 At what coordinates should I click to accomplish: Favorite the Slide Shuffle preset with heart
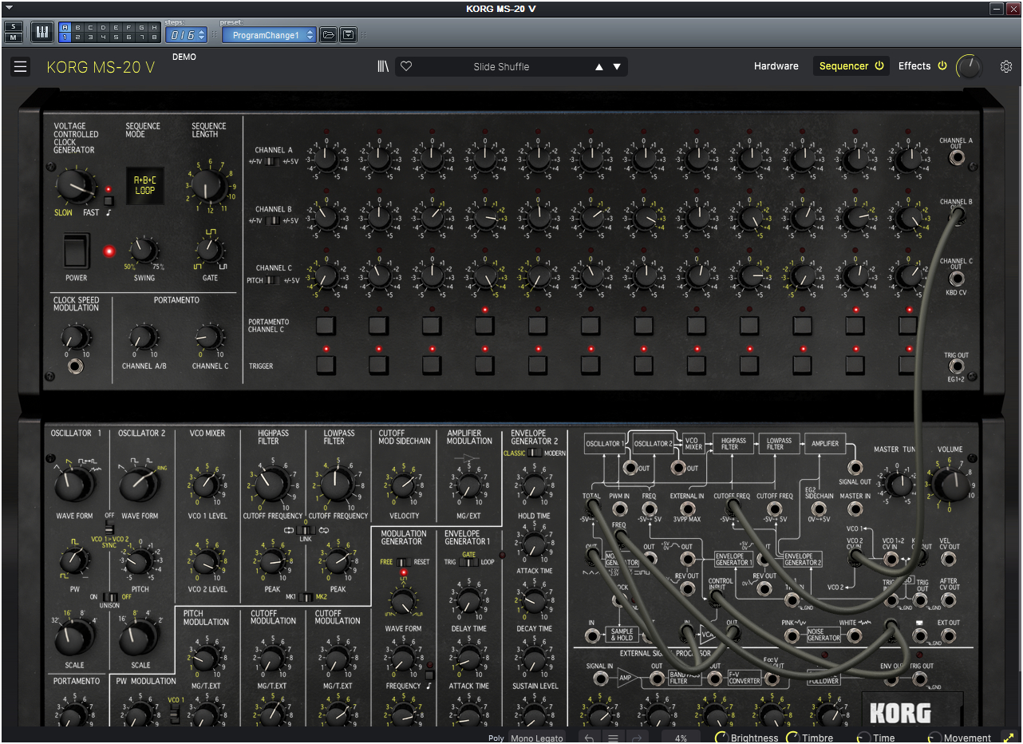pos(406,67)
